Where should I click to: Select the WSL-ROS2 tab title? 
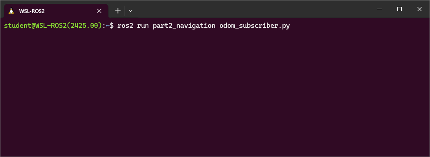point(32,11)
